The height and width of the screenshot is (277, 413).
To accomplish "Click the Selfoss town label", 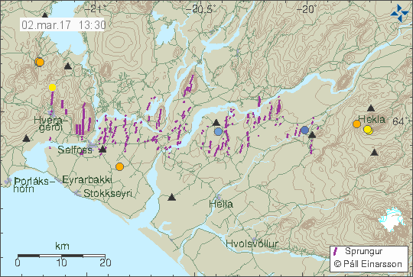I will (75, 150).
